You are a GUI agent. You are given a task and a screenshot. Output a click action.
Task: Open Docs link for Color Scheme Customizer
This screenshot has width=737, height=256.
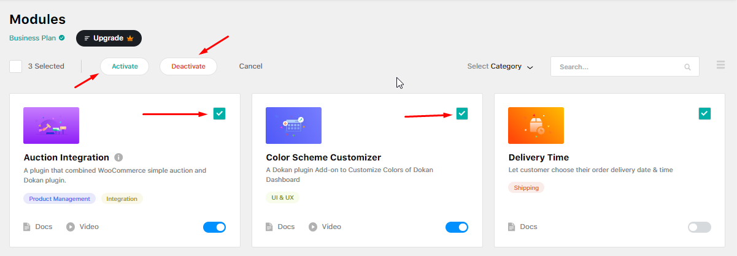287,227
